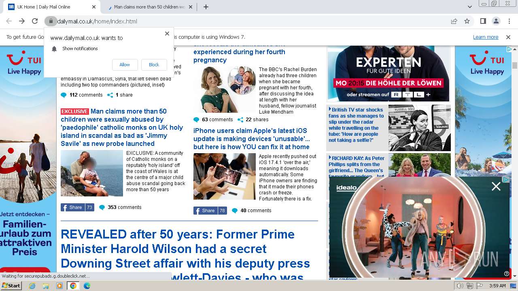
Task: Open the Chrome three-dot menu
Action: pos(509,21)
